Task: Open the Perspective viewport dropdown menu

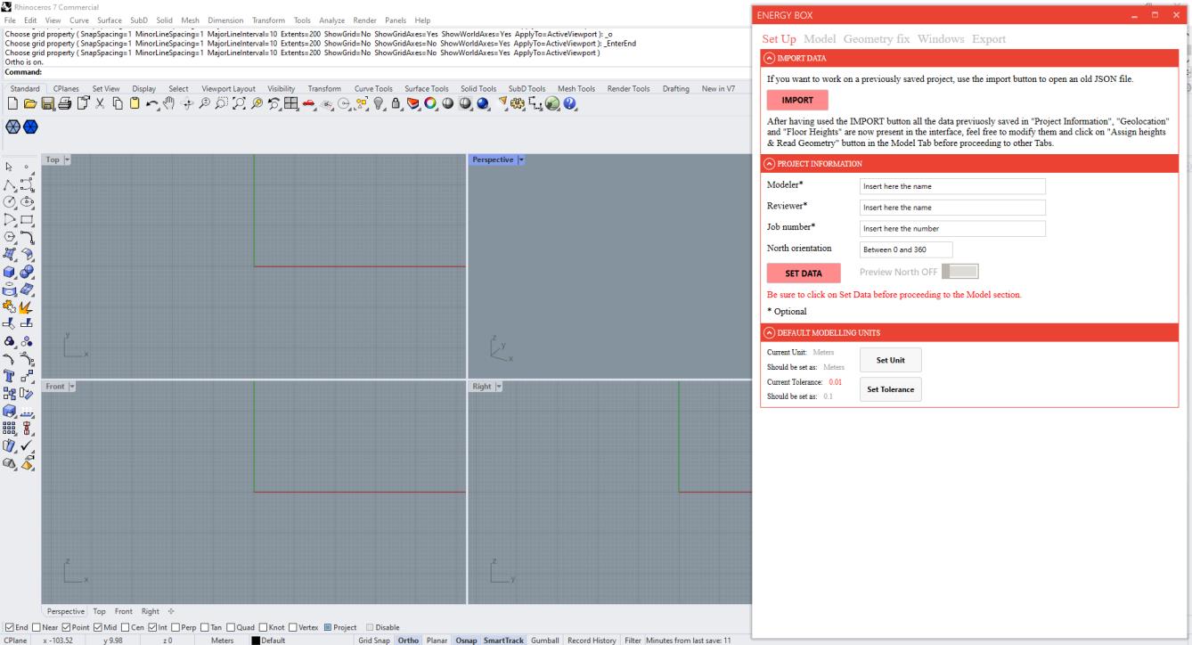Action: pyautogui.click(x=521, y=160)
